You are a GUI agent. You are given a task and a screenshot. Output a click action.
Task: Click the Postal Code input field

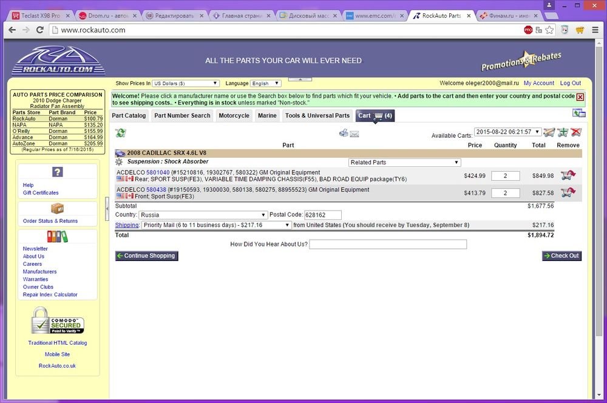click(322, 215)
